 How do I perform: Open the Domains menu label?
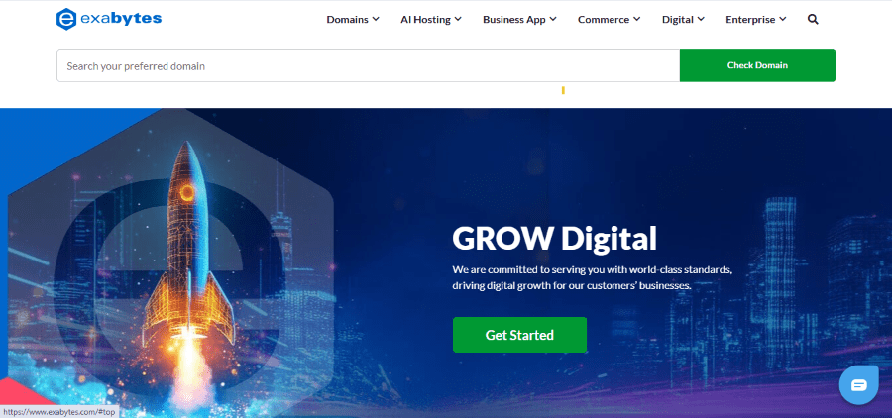coord(348,20)
